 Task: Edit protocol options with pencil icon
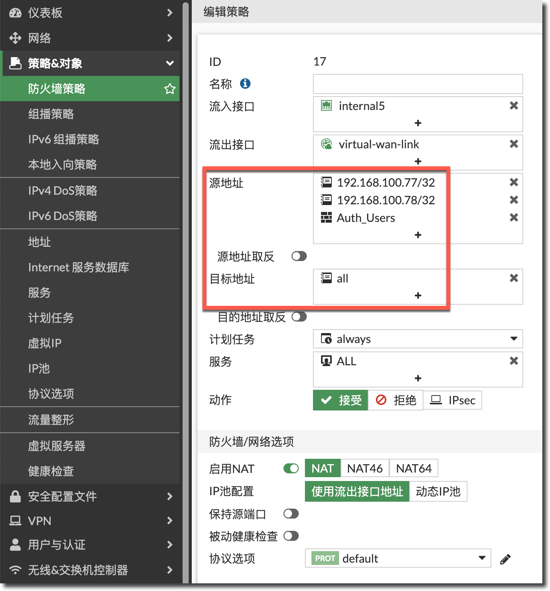point(505,559)
